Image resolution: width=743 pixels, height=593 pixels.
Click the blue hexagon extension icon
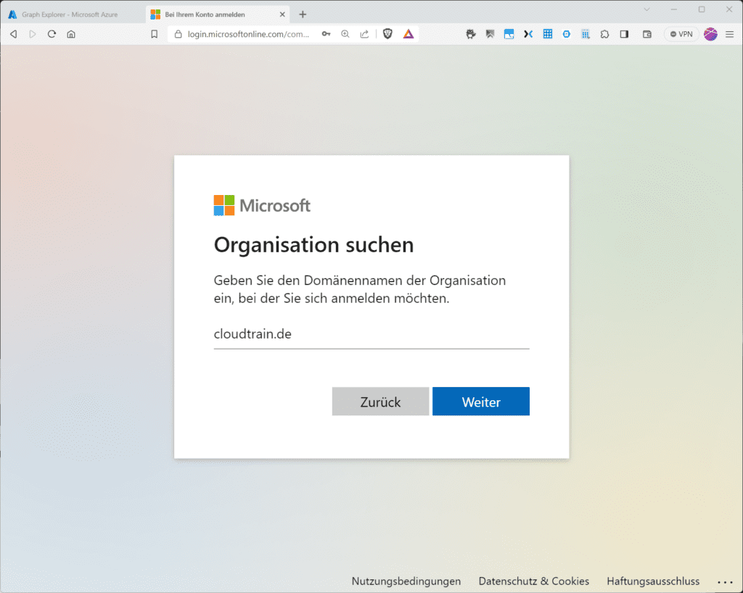pos(566,34)
